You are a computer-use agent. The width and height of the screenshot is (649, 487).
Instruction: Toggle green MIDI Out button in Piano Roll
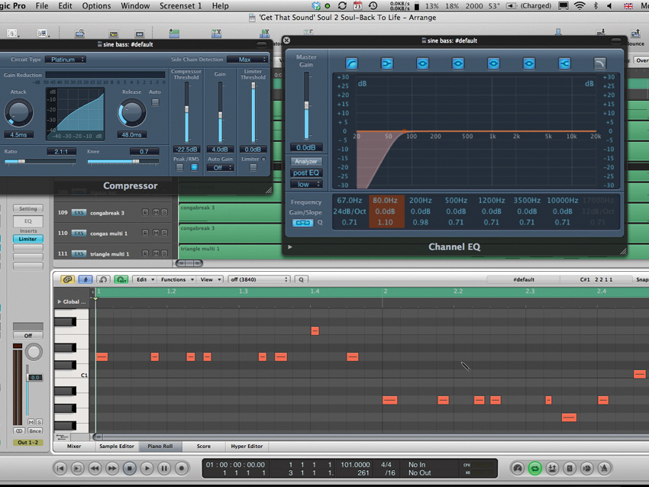121,279
